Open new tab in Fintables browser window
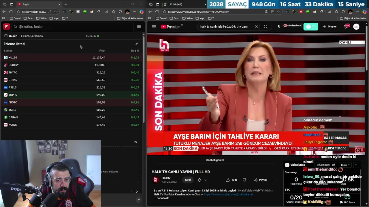Viewport: 369px width, 207px height. [66, 4]
